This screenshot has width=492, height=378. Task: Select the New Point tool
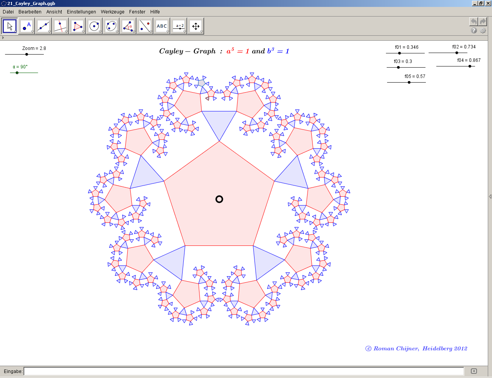pyautogui.click(x=27, y=26)
